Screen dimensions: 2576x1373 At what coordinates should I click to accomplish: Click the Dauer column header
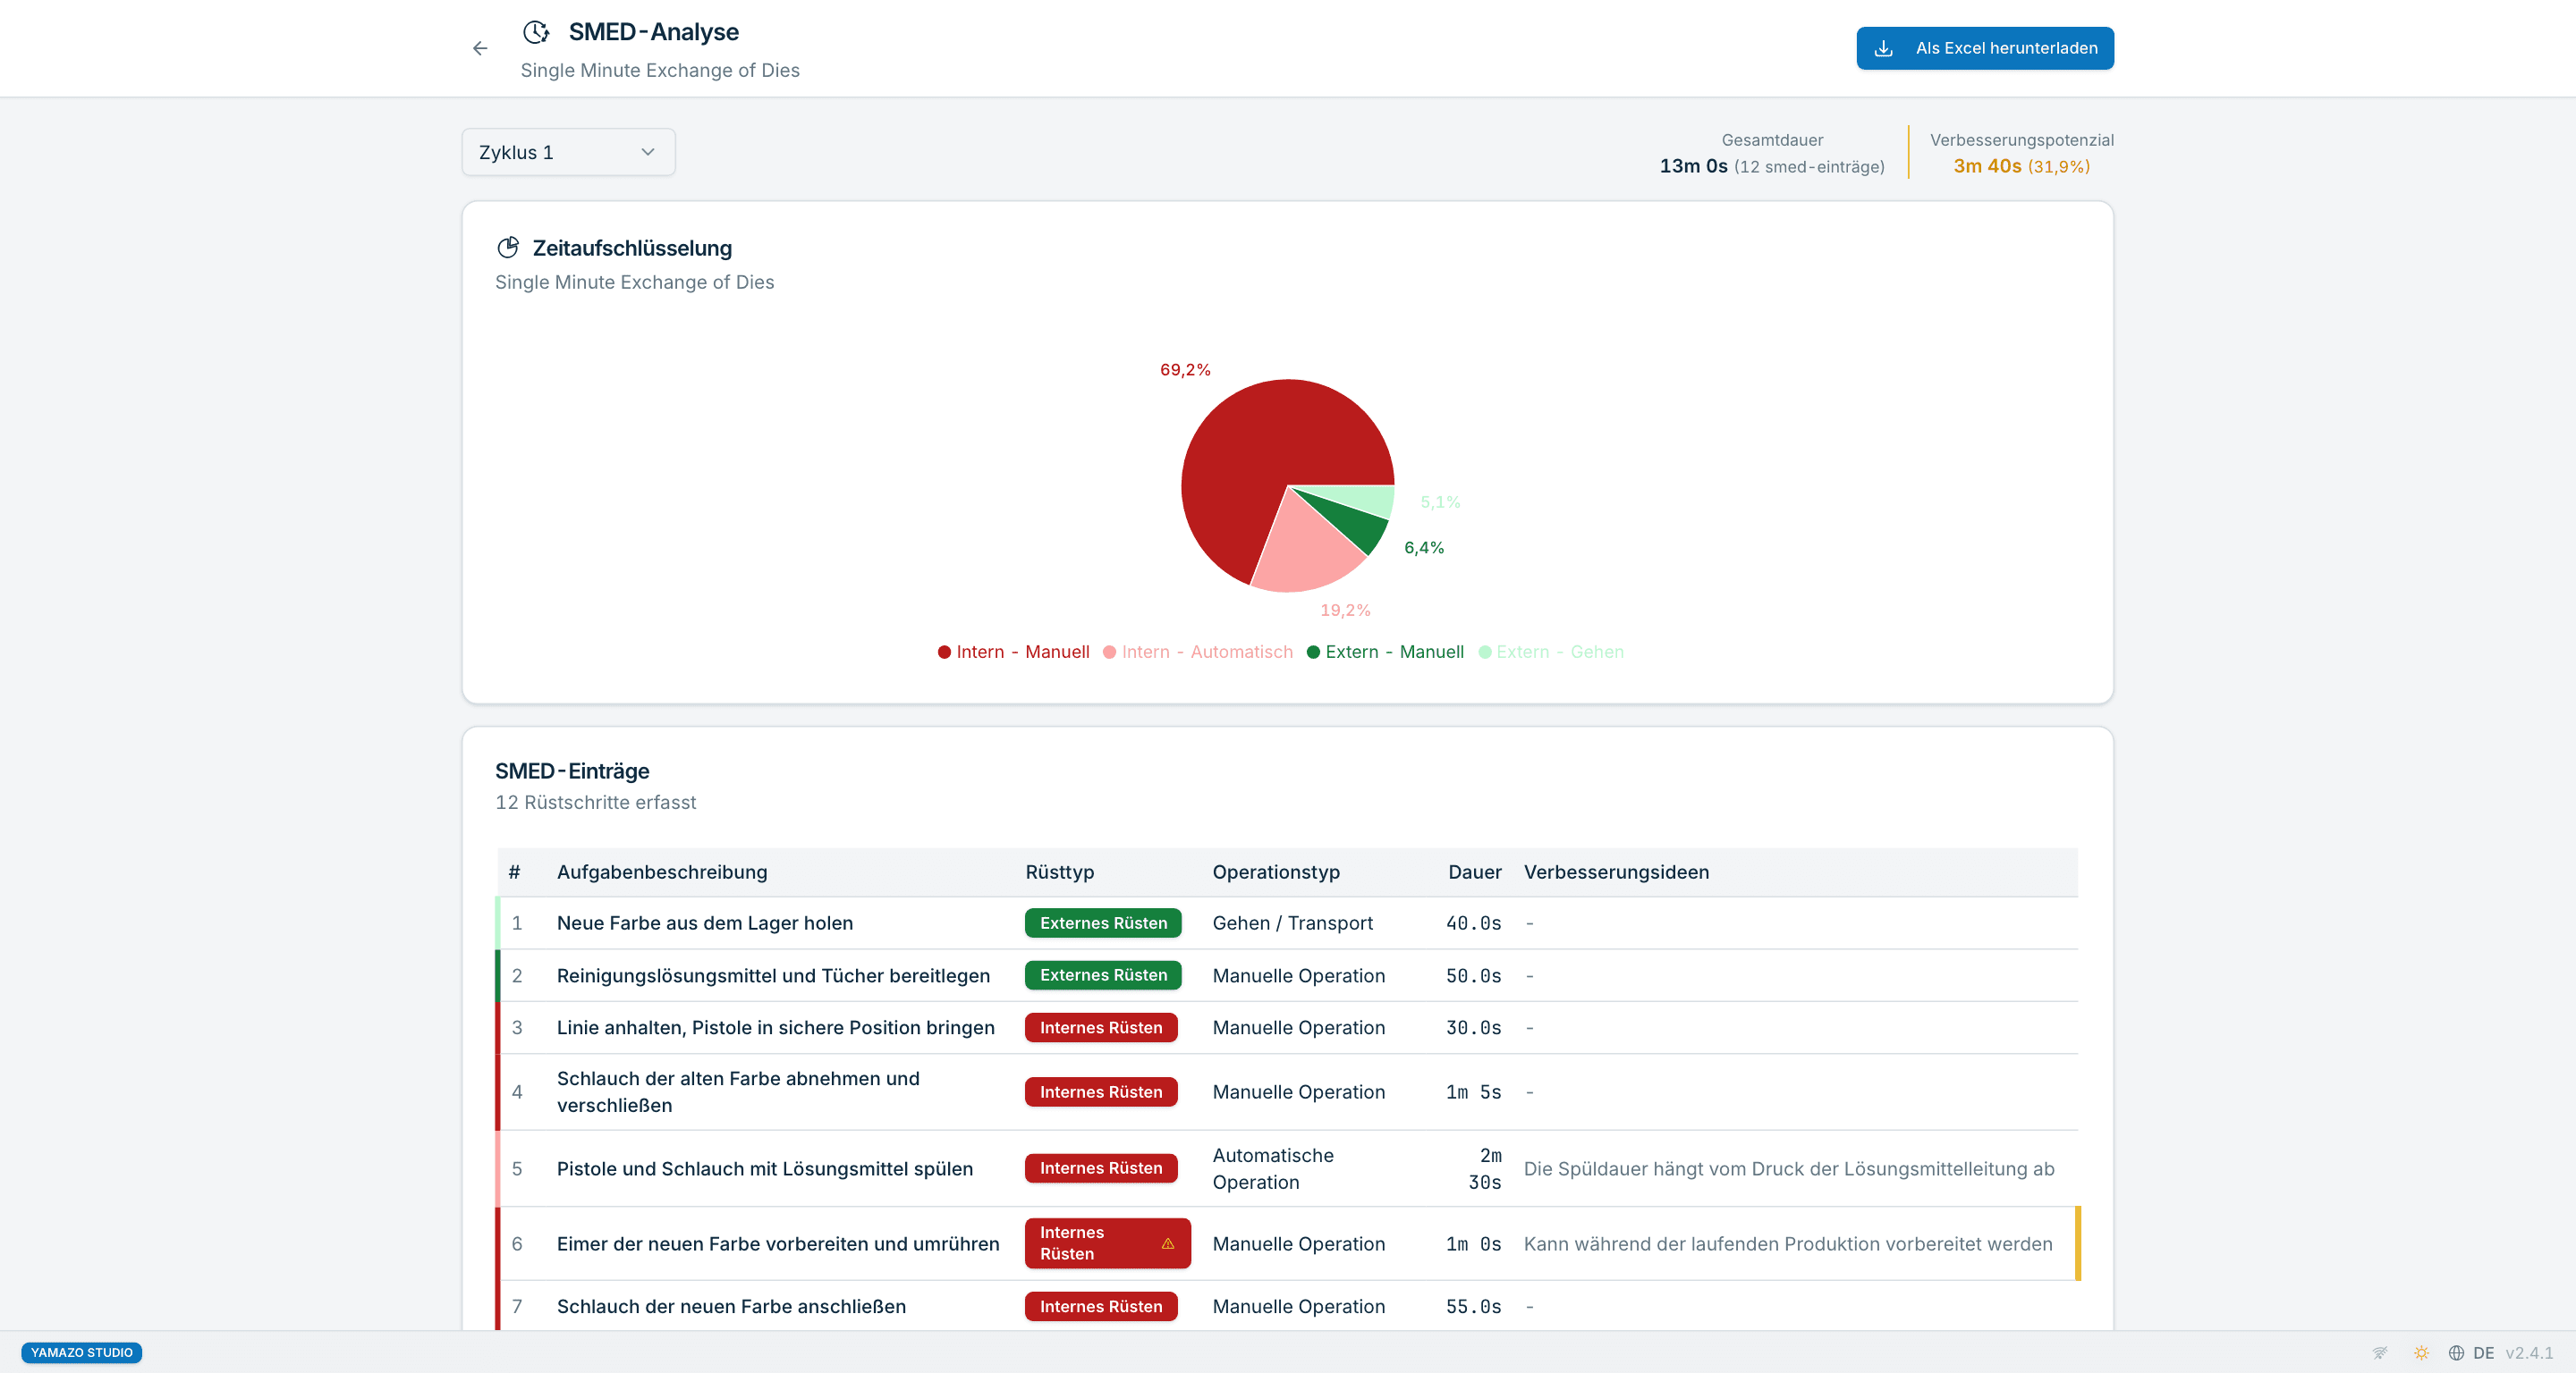[1475, 872]
